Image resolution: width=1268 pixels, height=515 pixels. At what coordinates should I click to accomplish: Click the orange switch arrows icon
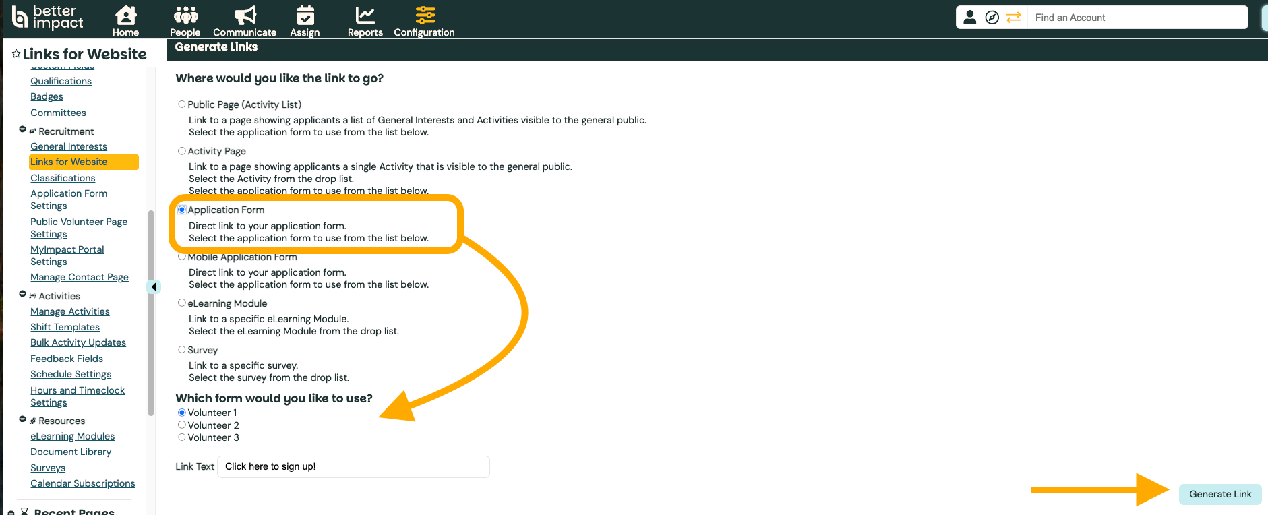tap(1013, 18)
